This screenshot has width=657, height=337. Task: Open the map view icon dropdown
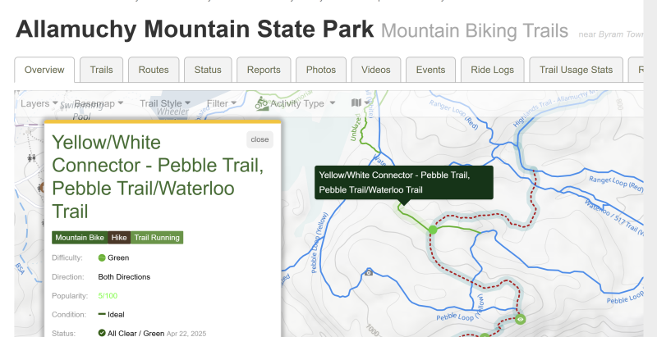357,103
